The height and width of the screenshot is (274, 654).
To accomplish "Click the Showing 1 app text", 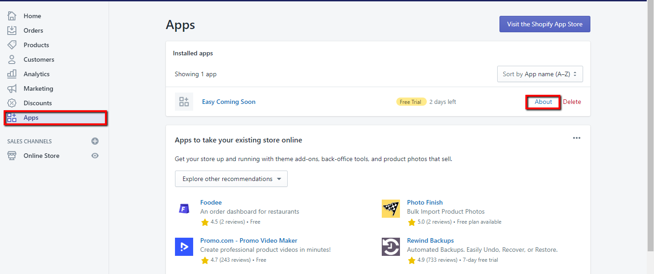I will click(x=195, y=74).
